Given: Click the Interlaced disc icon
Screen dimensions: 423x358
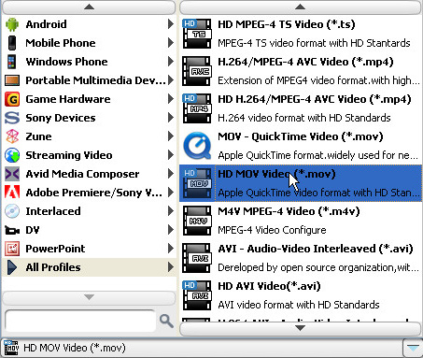Looking at the screenshot, I should click(x=12, y=211).
